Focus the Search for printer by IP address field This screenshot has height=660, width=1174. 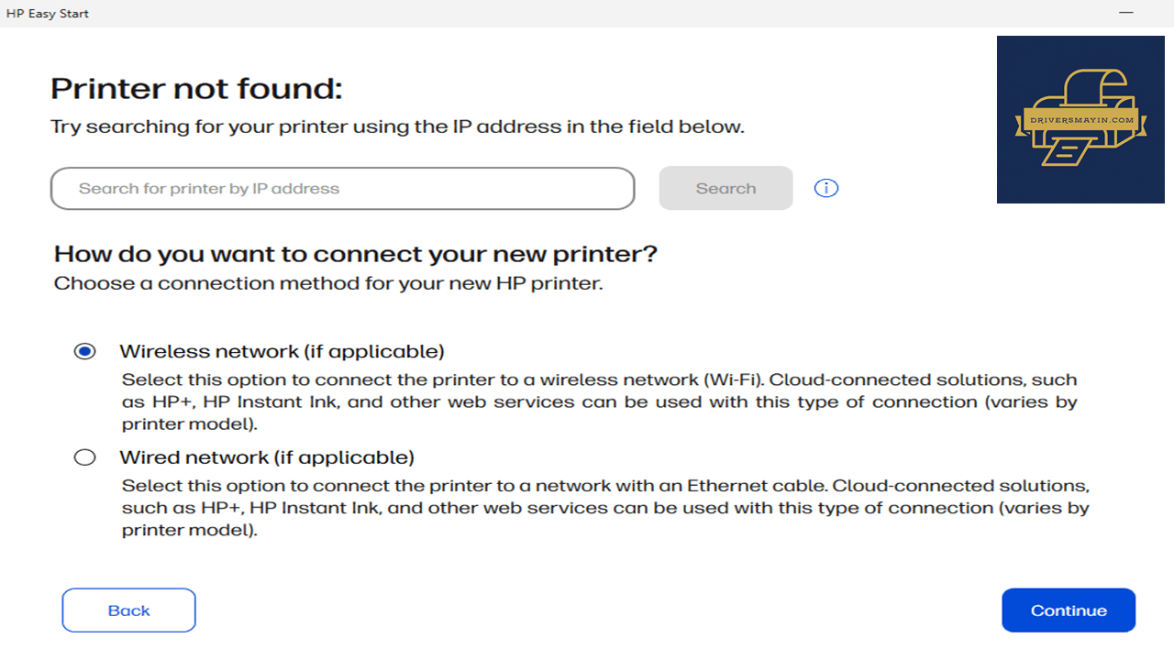point(342,189)
